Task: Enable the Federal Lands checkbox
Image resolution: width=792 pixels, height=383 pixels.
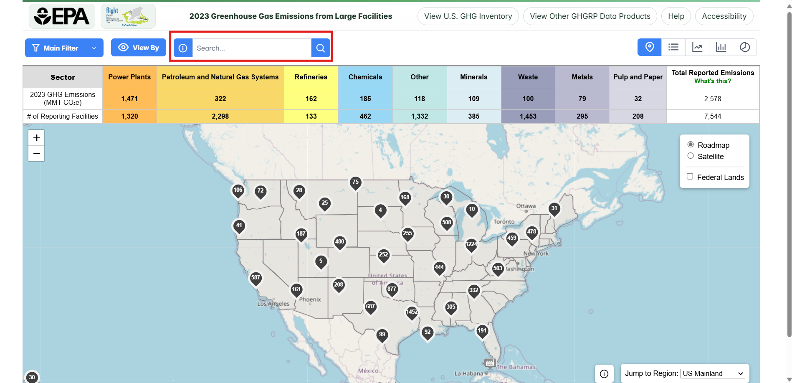Action: pyautogui.click(x=690, y=176)
